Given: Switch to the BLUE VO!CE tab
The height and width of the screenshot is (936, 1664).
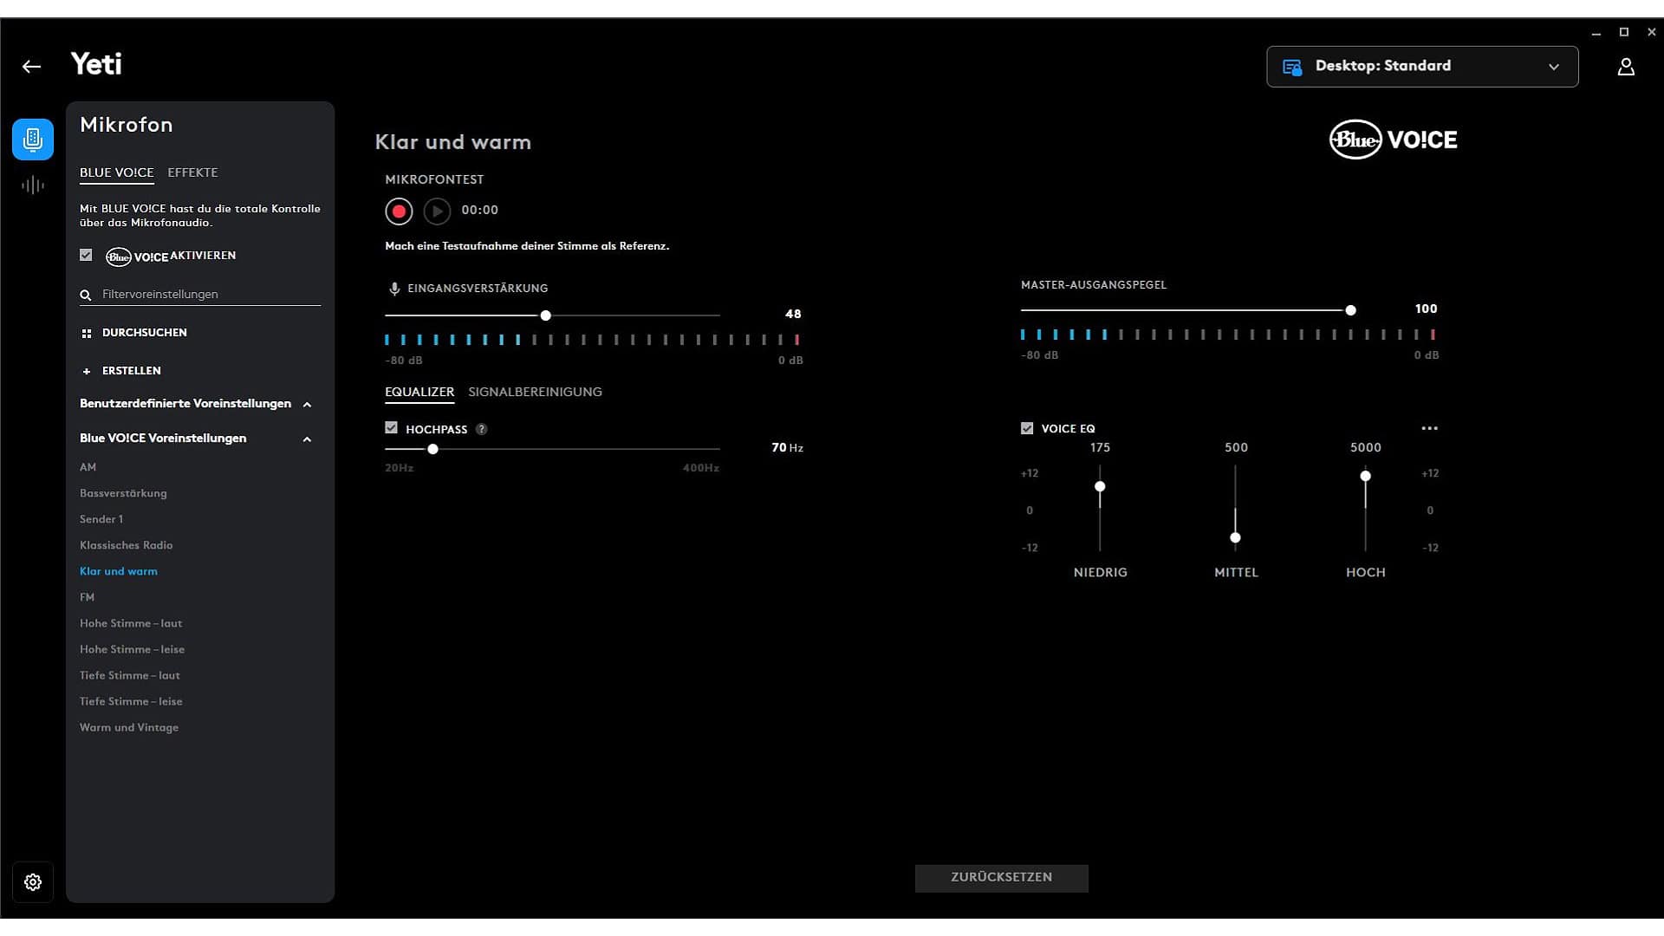Looking at the screenshot, I should point(117,172).
